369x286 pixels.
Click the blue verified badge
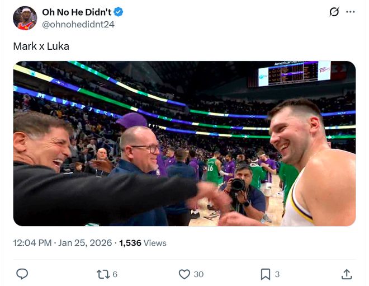[119, 12]
